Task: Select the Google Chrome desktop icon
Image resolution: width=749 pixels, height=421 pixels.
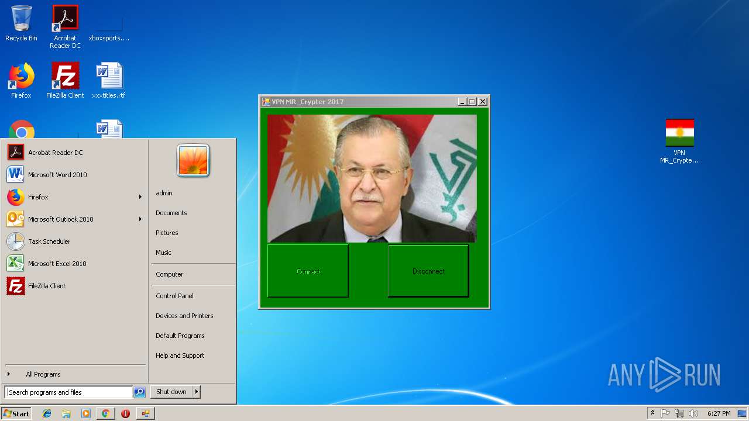Action: pos(22,130)
